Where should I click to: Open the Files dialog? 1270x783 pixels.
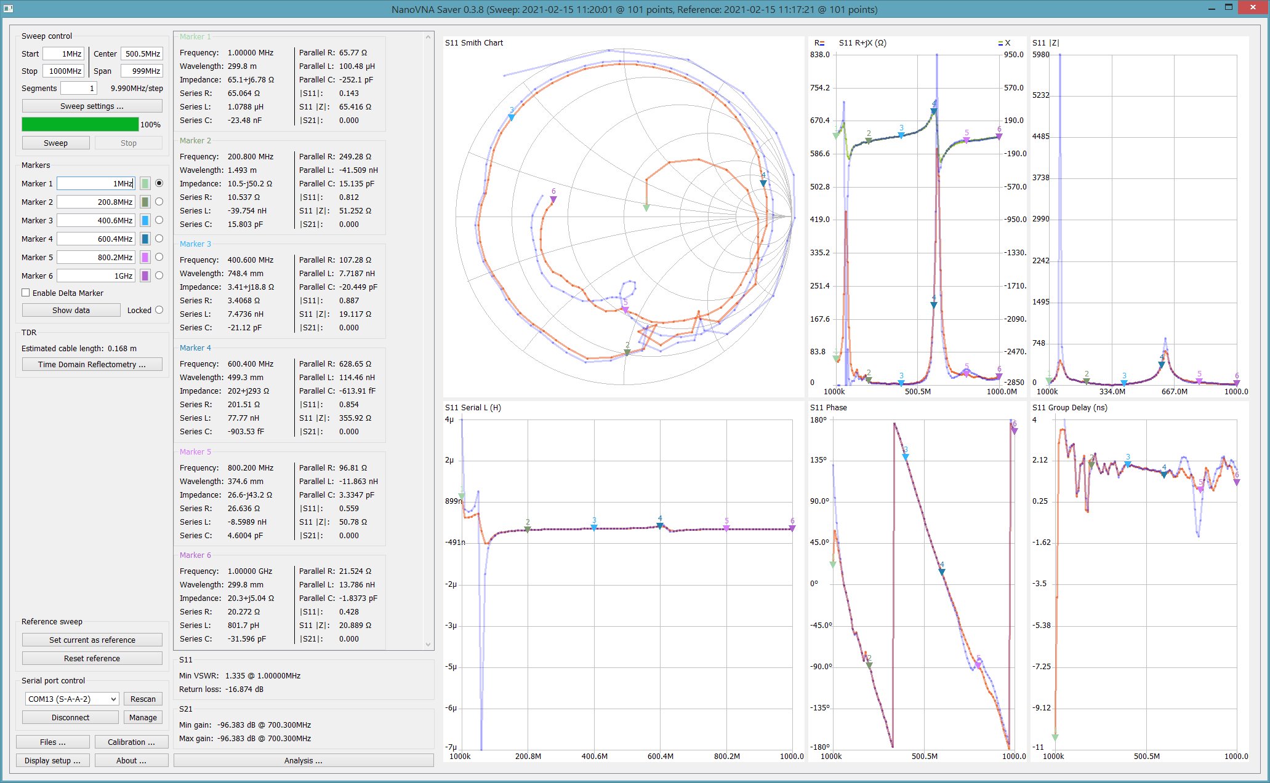tap(53, 742)
